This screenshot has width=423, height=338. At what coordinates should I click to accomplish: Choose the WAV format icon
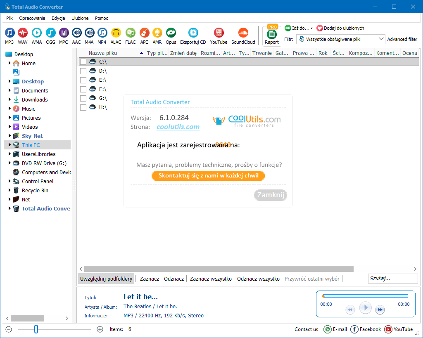tap(23, 33)
